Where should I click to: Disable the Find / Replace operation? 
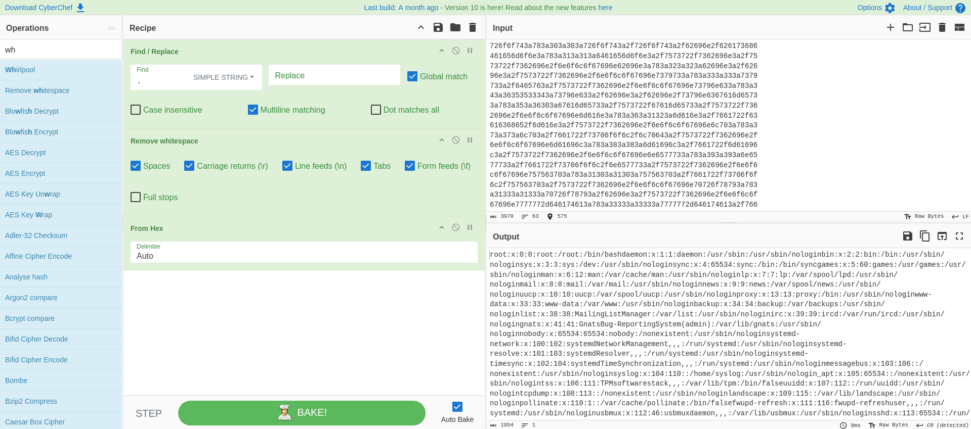pyautogui.click(x=456, y=51)
